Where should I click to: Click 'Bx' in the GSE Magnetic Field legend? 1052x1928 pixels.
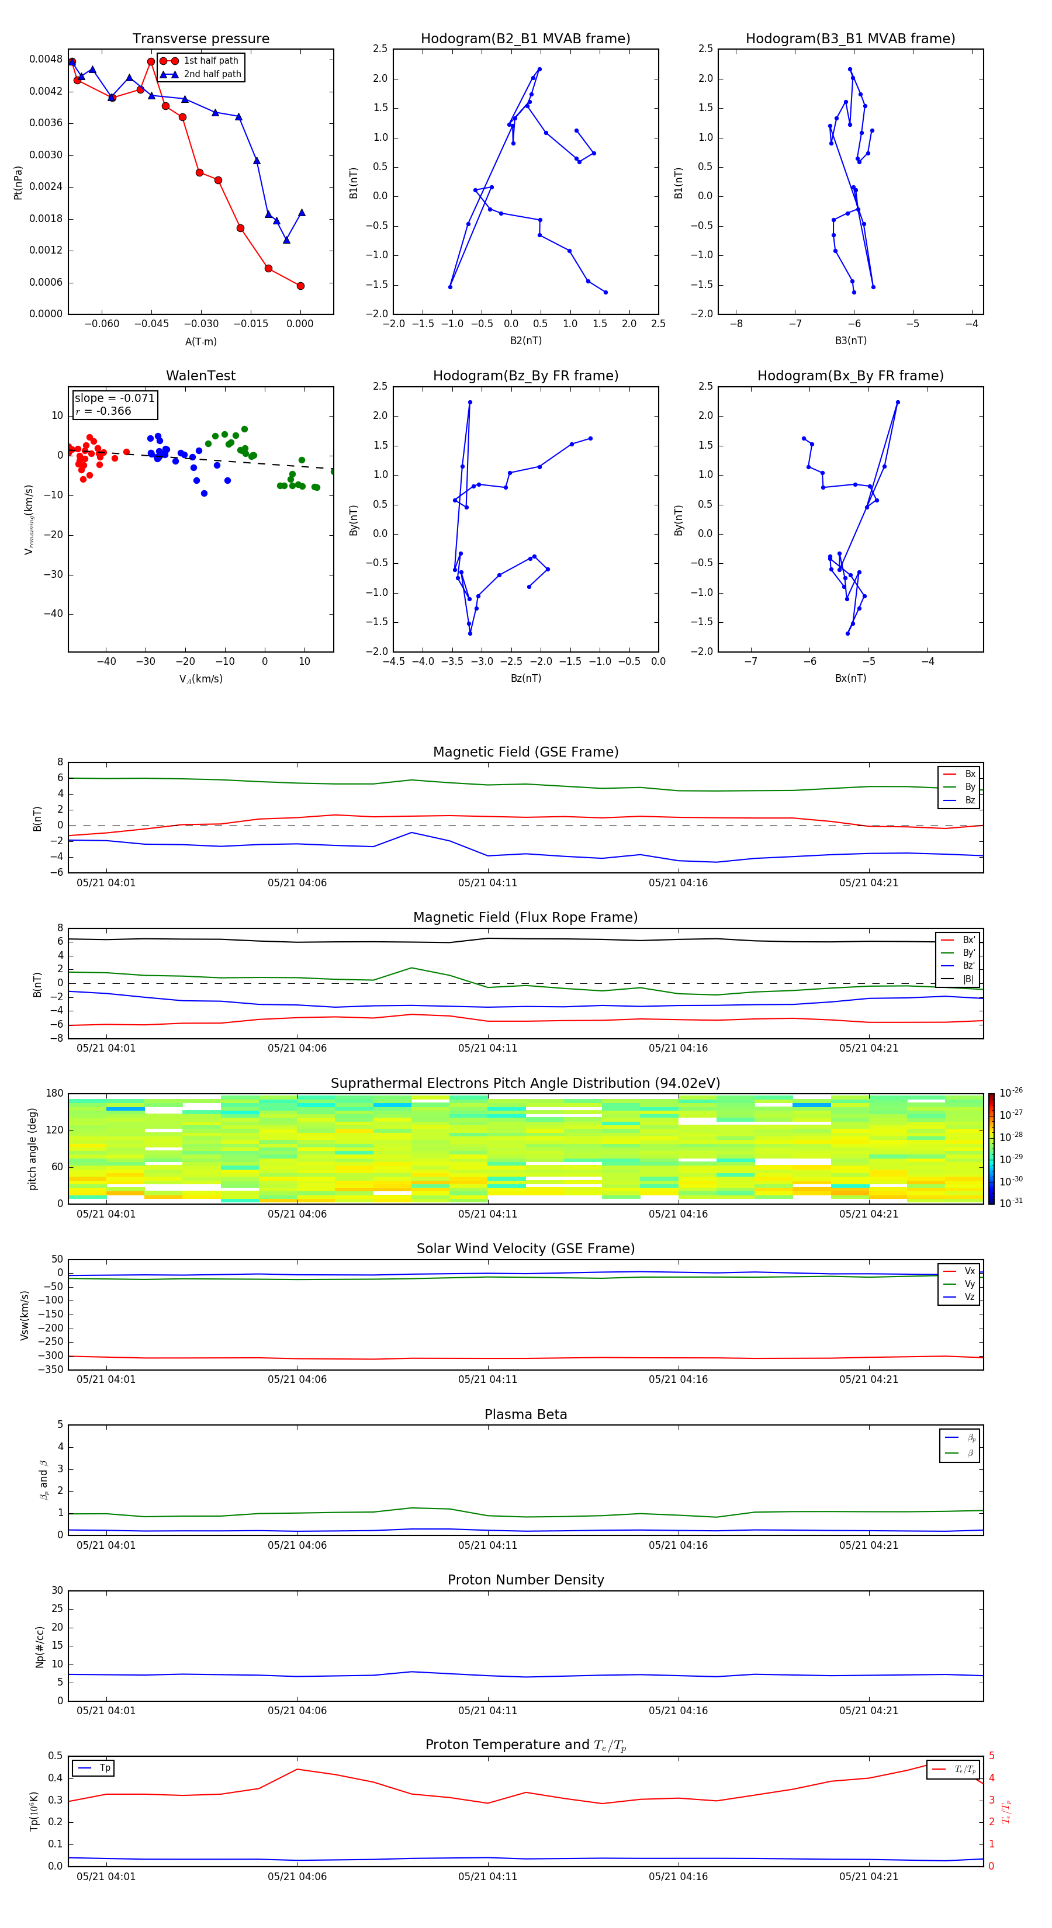click(959, 774)
